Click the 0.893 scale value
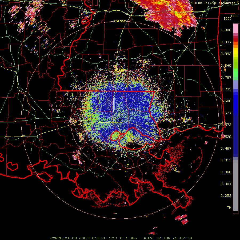The image size is (240, 240). (x=226, y=54)
